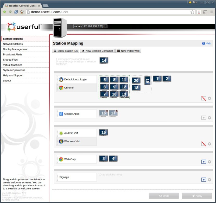Click station 20 monitor icon

136,81
